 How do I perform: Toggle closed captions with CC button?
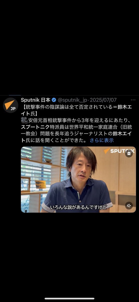tap(129, 153)
